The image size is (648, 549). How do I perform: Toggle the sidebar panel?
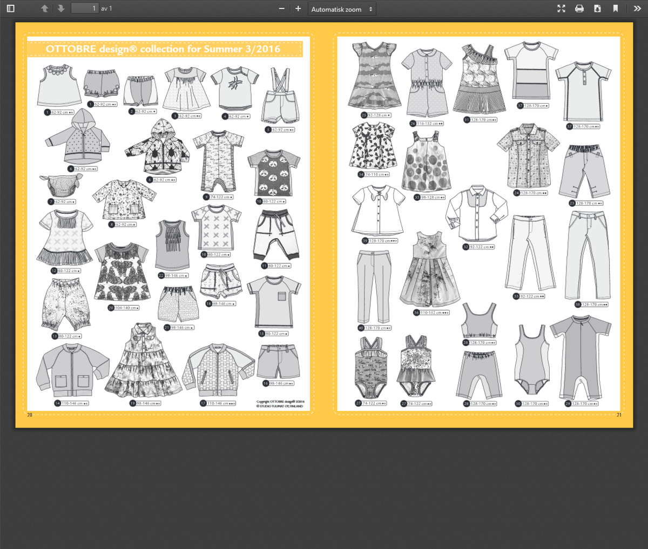10,9
